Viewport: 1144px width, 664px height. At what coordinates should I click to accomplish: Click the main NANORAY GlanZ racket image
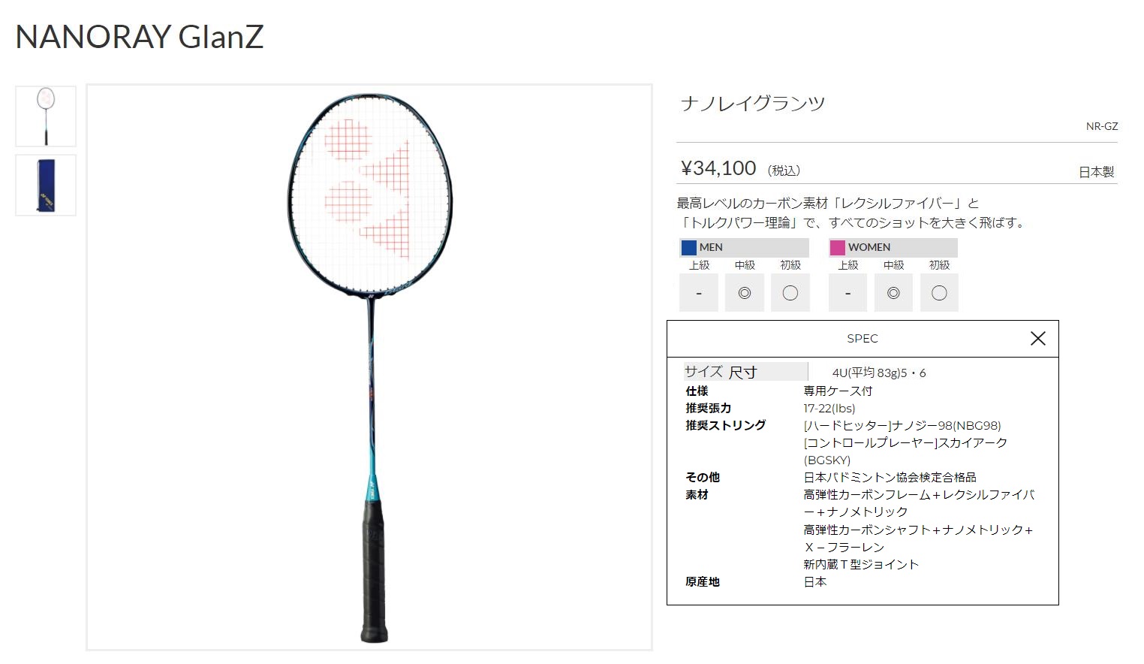(x=369, y=367)
